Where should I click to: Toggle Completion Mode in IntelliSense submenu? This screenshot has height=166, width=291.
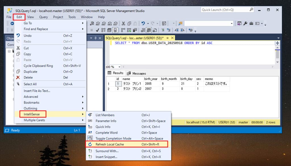114,138
